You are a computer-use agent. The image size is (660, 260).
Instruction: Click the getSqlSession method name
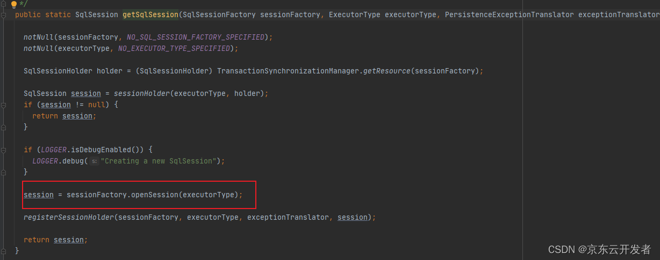click(x=150, y=14)
